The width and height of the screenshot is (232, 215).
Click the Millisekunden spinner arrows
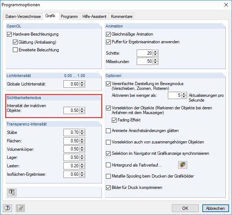[x=155, y=61]
